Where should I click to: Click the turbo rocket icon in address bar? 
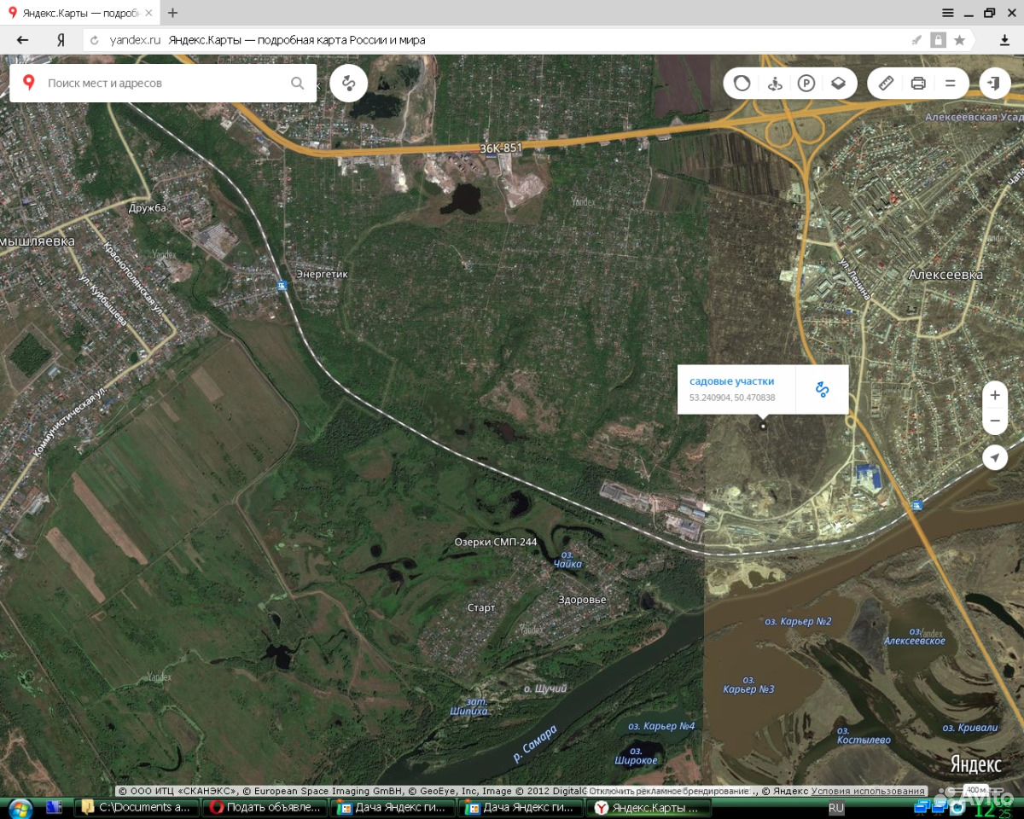916,39
